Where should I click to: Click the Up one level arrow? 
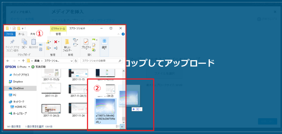[23, 61]
